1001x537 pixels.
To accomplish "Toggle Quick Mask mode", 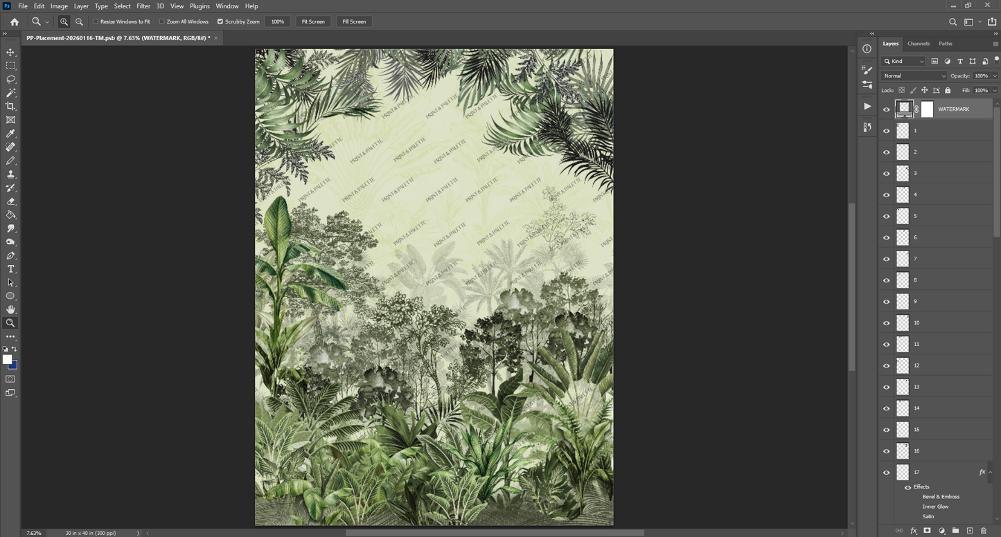I will click(10, 379).
